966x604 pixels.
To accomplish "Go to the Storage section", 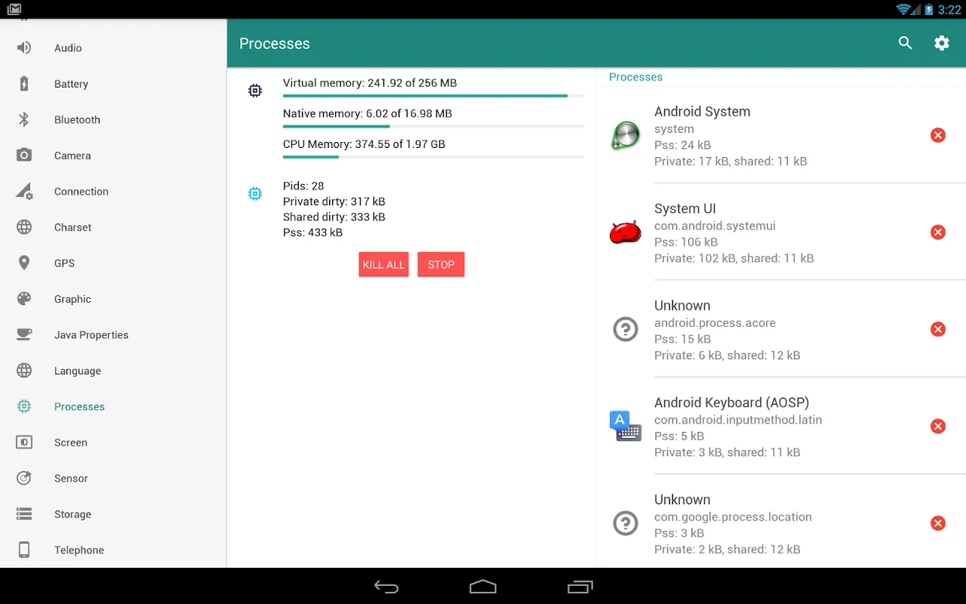I will [x=113, y=514].
